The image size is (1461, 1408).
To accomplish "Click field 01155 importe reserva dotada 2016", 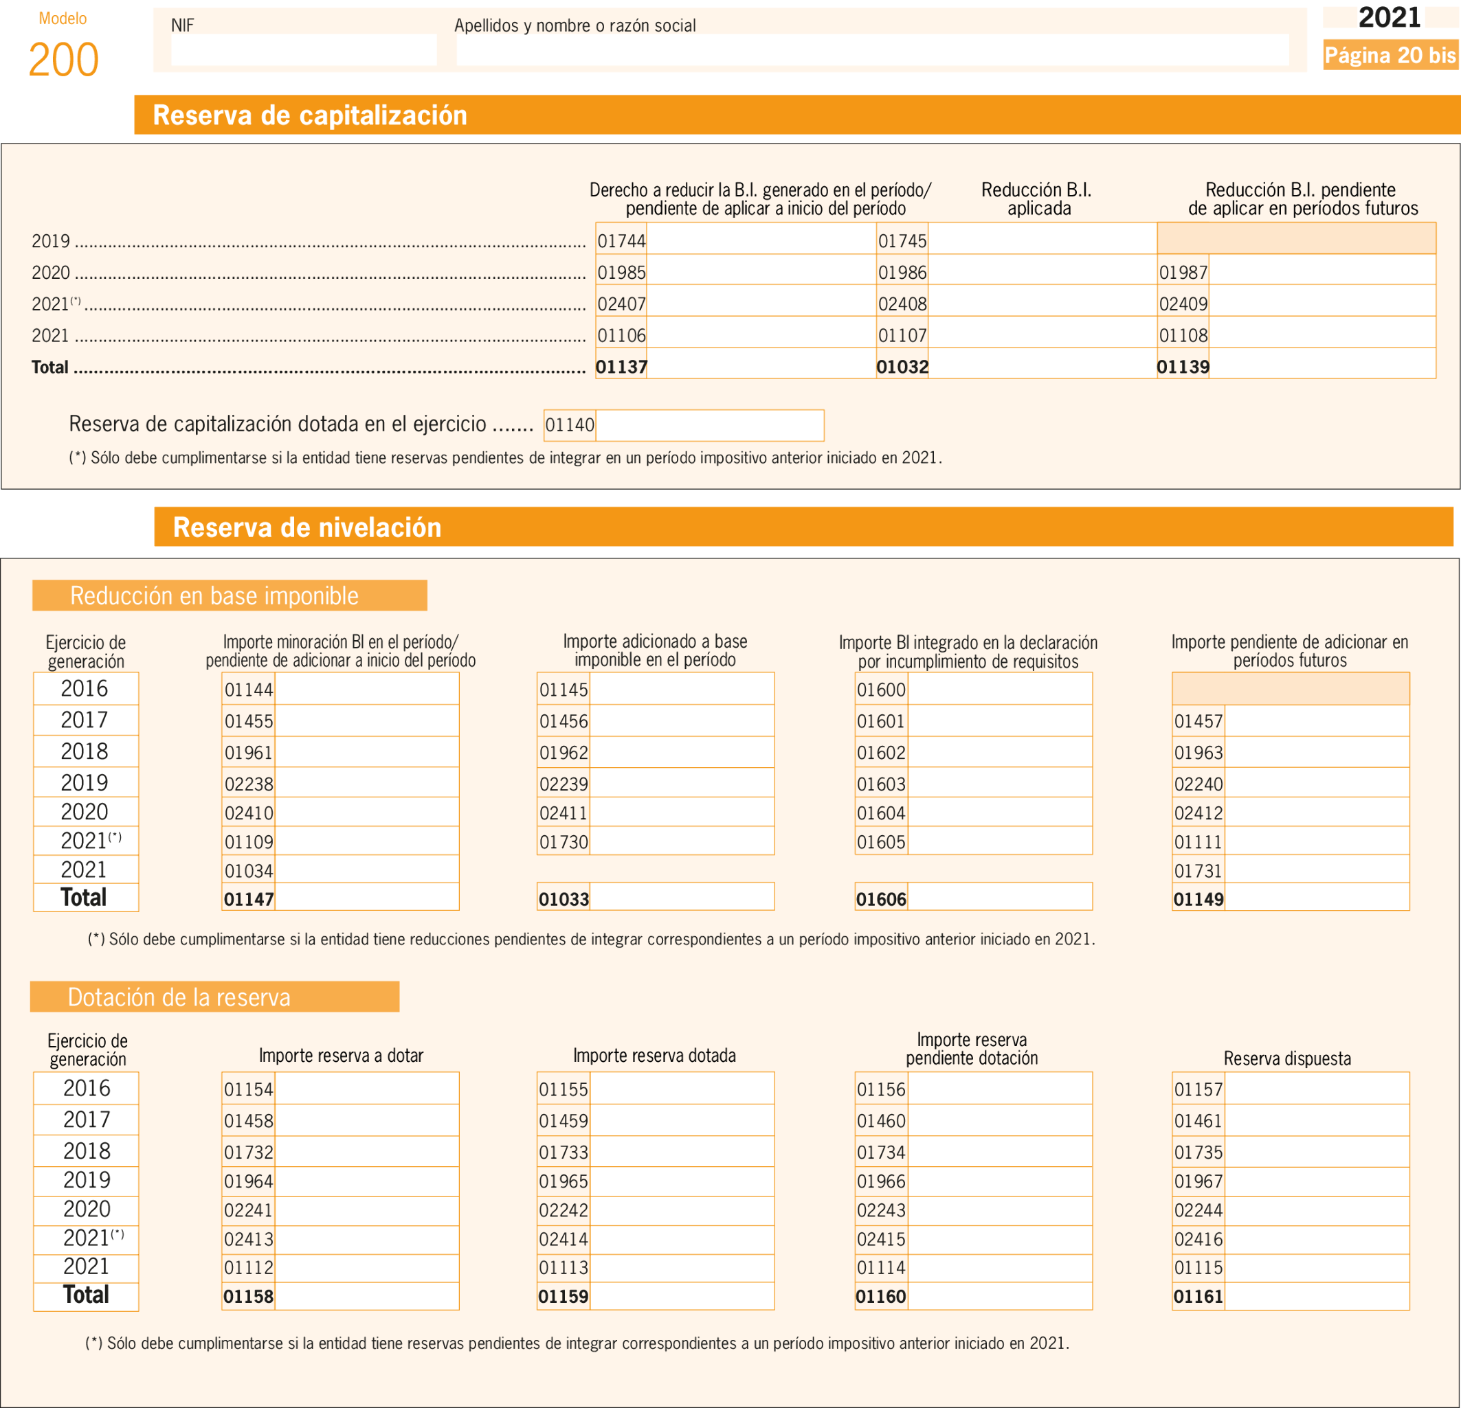I will click(682, 1089).
